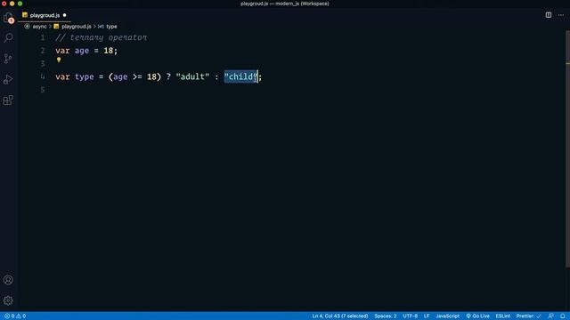Click the "adult" string in line 4

pos(192,76)
